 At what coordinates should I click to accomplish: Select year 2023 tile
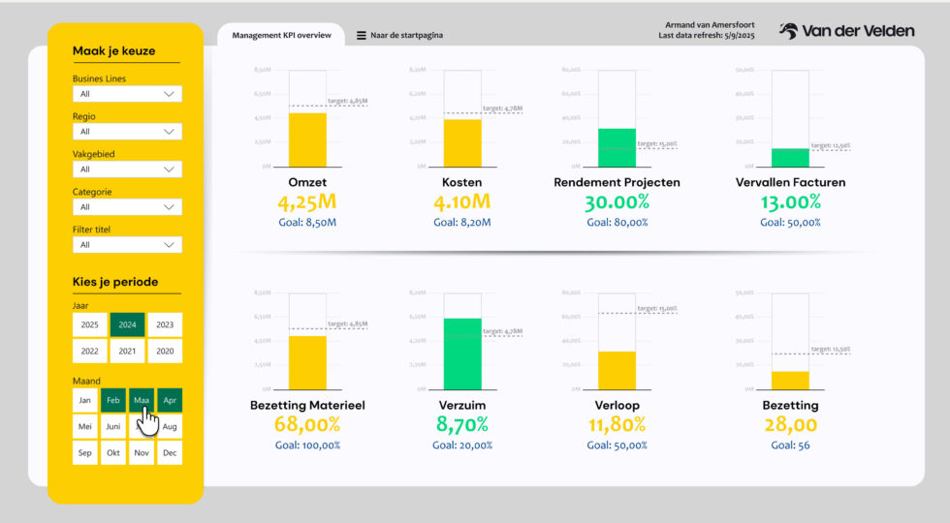click(165, 325)
